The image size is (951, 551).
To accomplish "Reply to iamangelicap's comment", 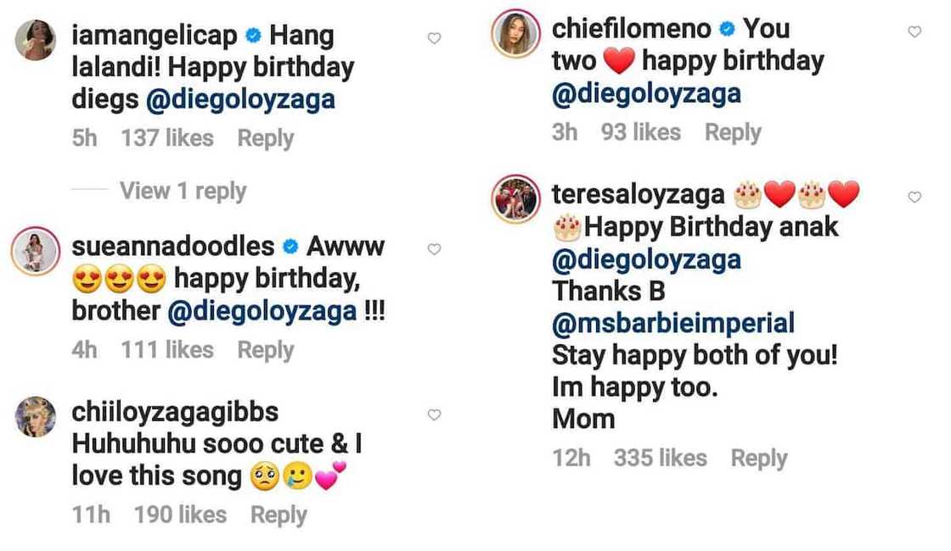I will [265, 138].
